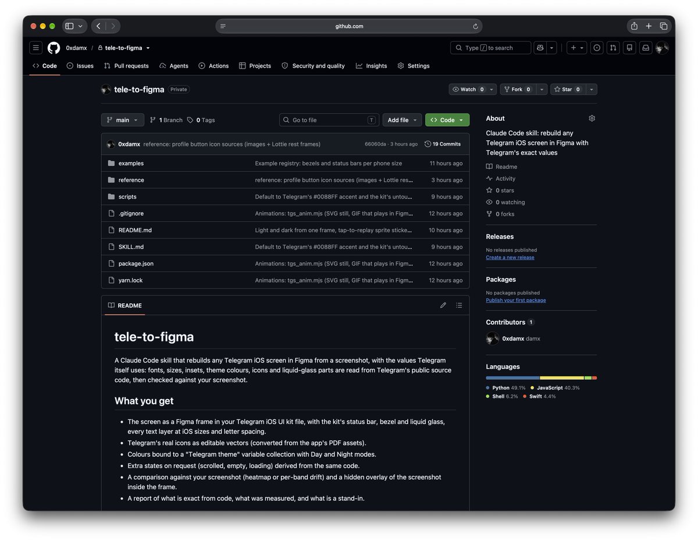The width and height of the screenshot is (698, 541).
Task: Open the Activity link in About
Action: (x=501, y=179)
